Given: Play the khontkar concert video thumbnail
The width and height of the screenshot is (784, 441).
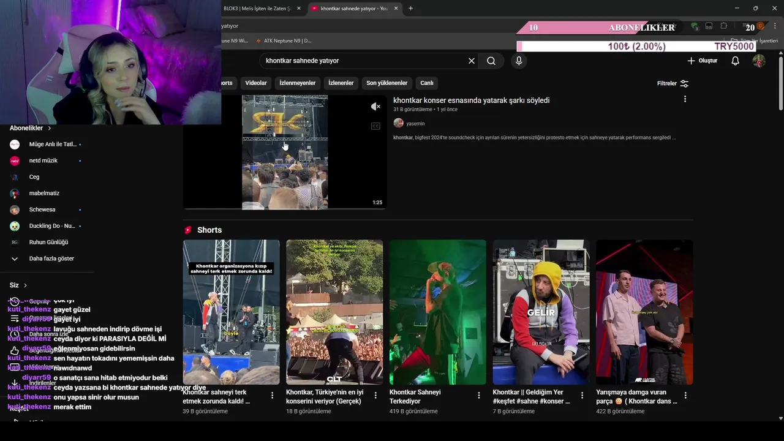Looking at the screenshot, I should [x=285, y=152].
